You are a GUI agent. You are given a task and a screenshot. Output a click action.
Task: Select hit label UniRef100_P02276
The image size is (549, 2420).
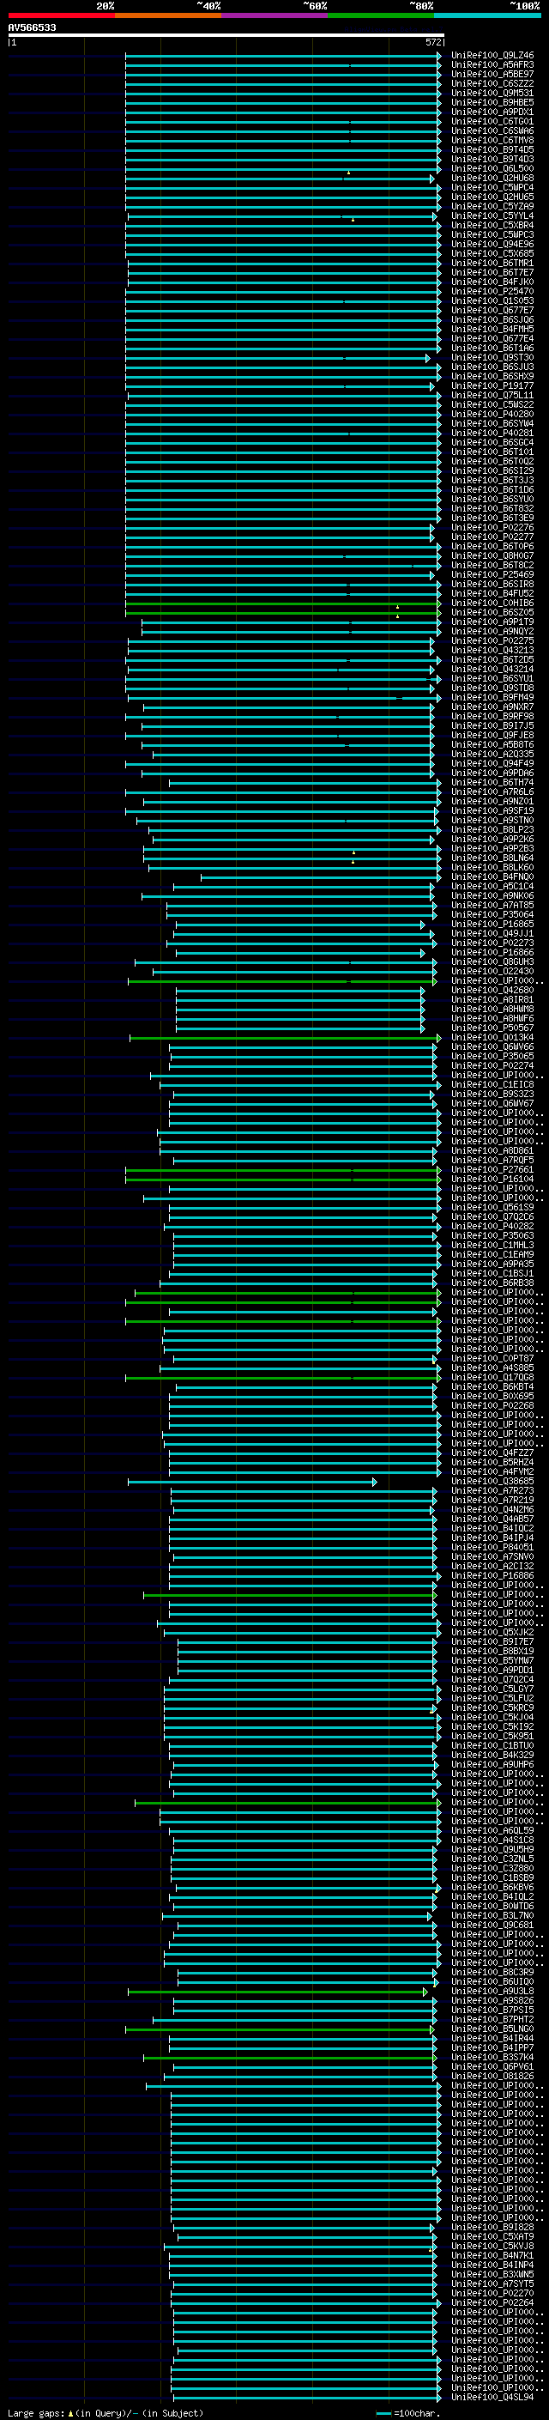pyautogui.click(x=492, y=528)
